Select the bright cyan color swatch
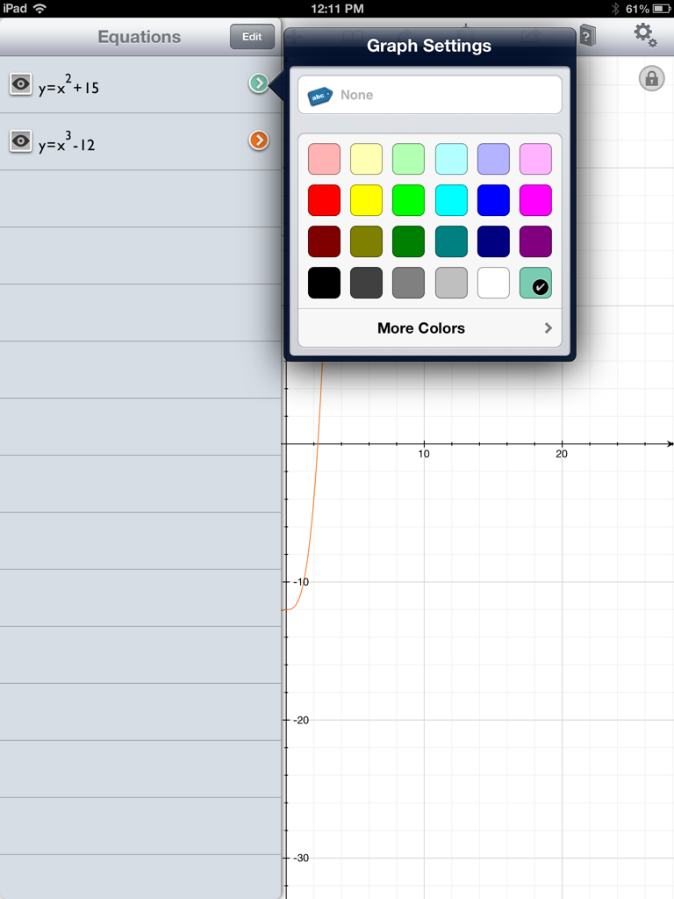The width and height of the screenshot is (674, 899). click(x=452, y=200)
